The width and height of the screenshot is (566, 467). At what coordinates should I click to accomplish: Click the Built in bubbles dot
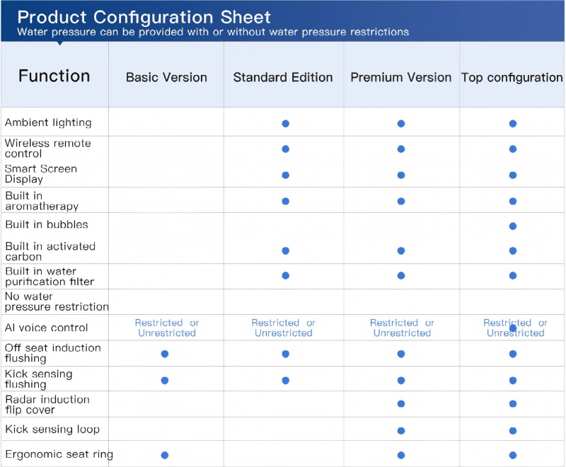tap(513, 226)
